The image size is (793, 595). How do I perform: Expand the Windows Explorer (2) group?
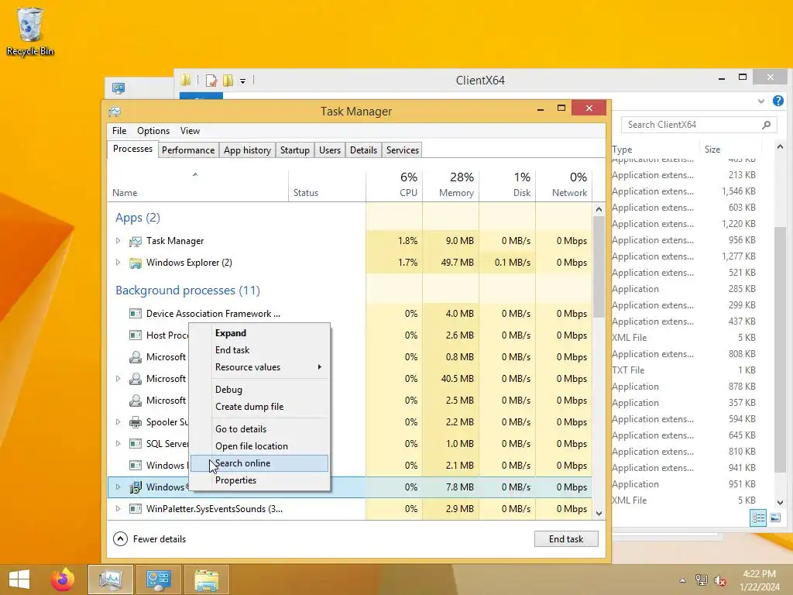point(118,263)
